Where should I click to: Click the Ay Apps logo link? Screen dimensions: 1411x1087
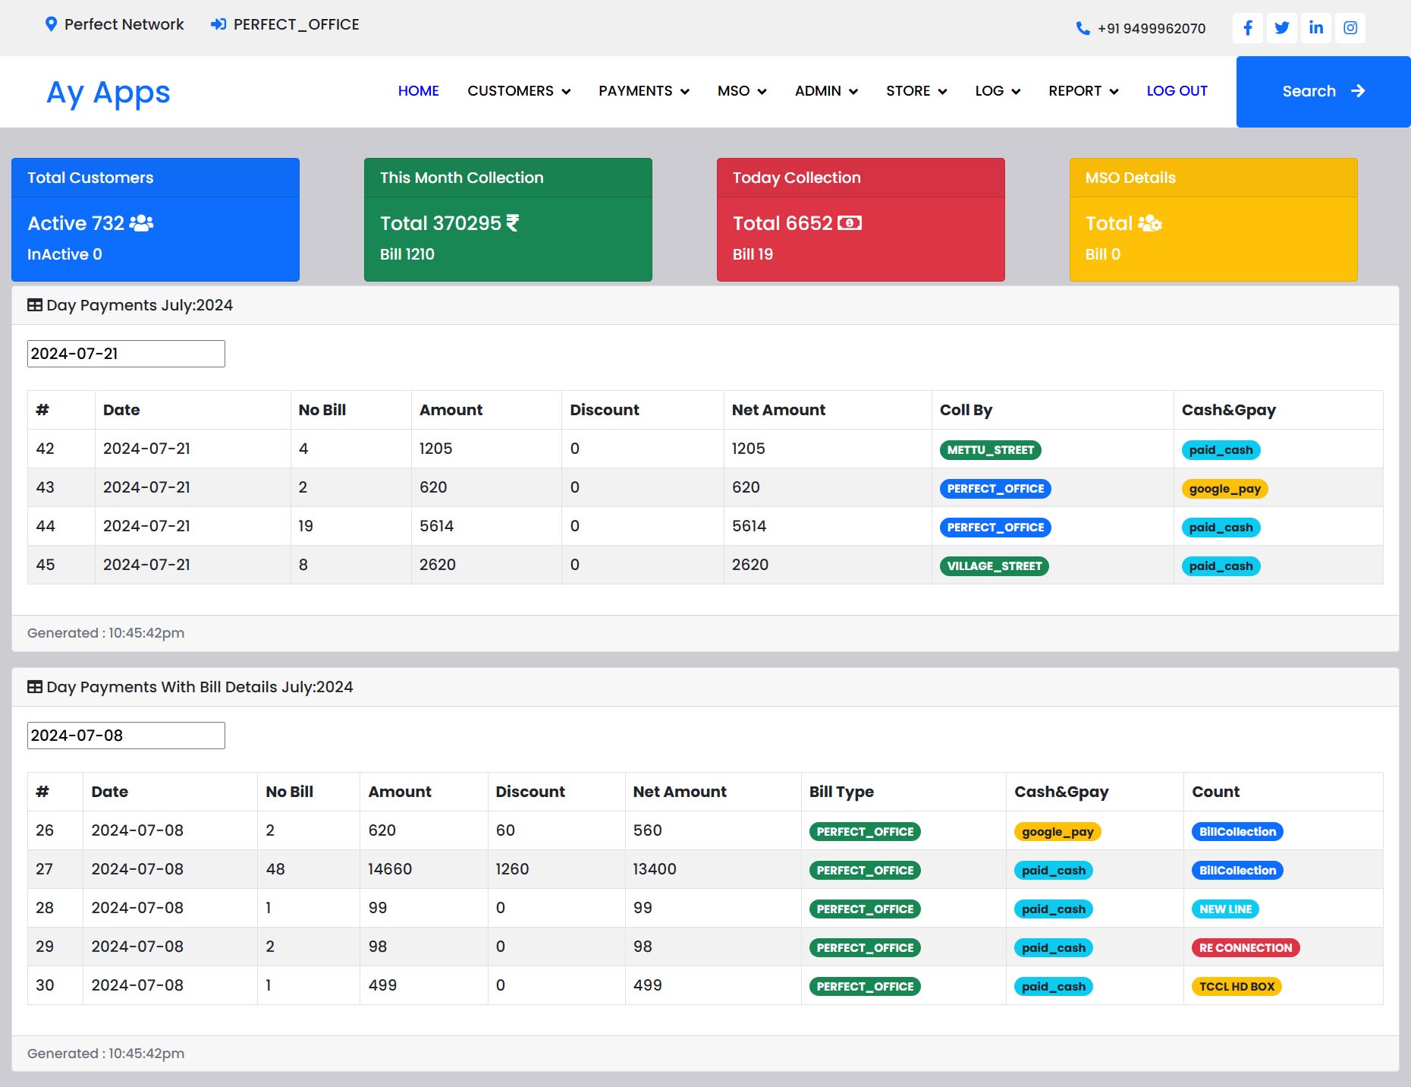pyautogui.click(x=108, y=93)
